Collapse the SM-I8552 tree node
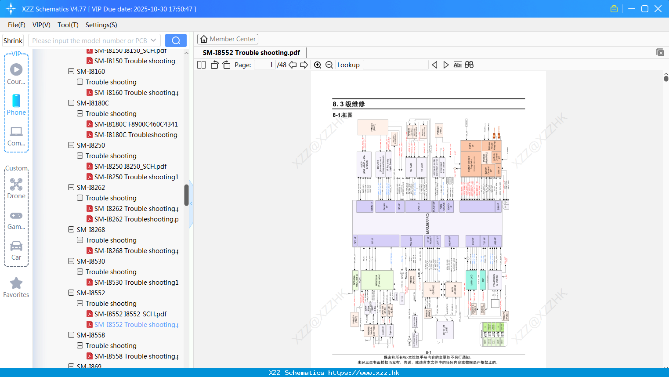The width and height of the screenshot is (669, 377). [x=71, y=293]
